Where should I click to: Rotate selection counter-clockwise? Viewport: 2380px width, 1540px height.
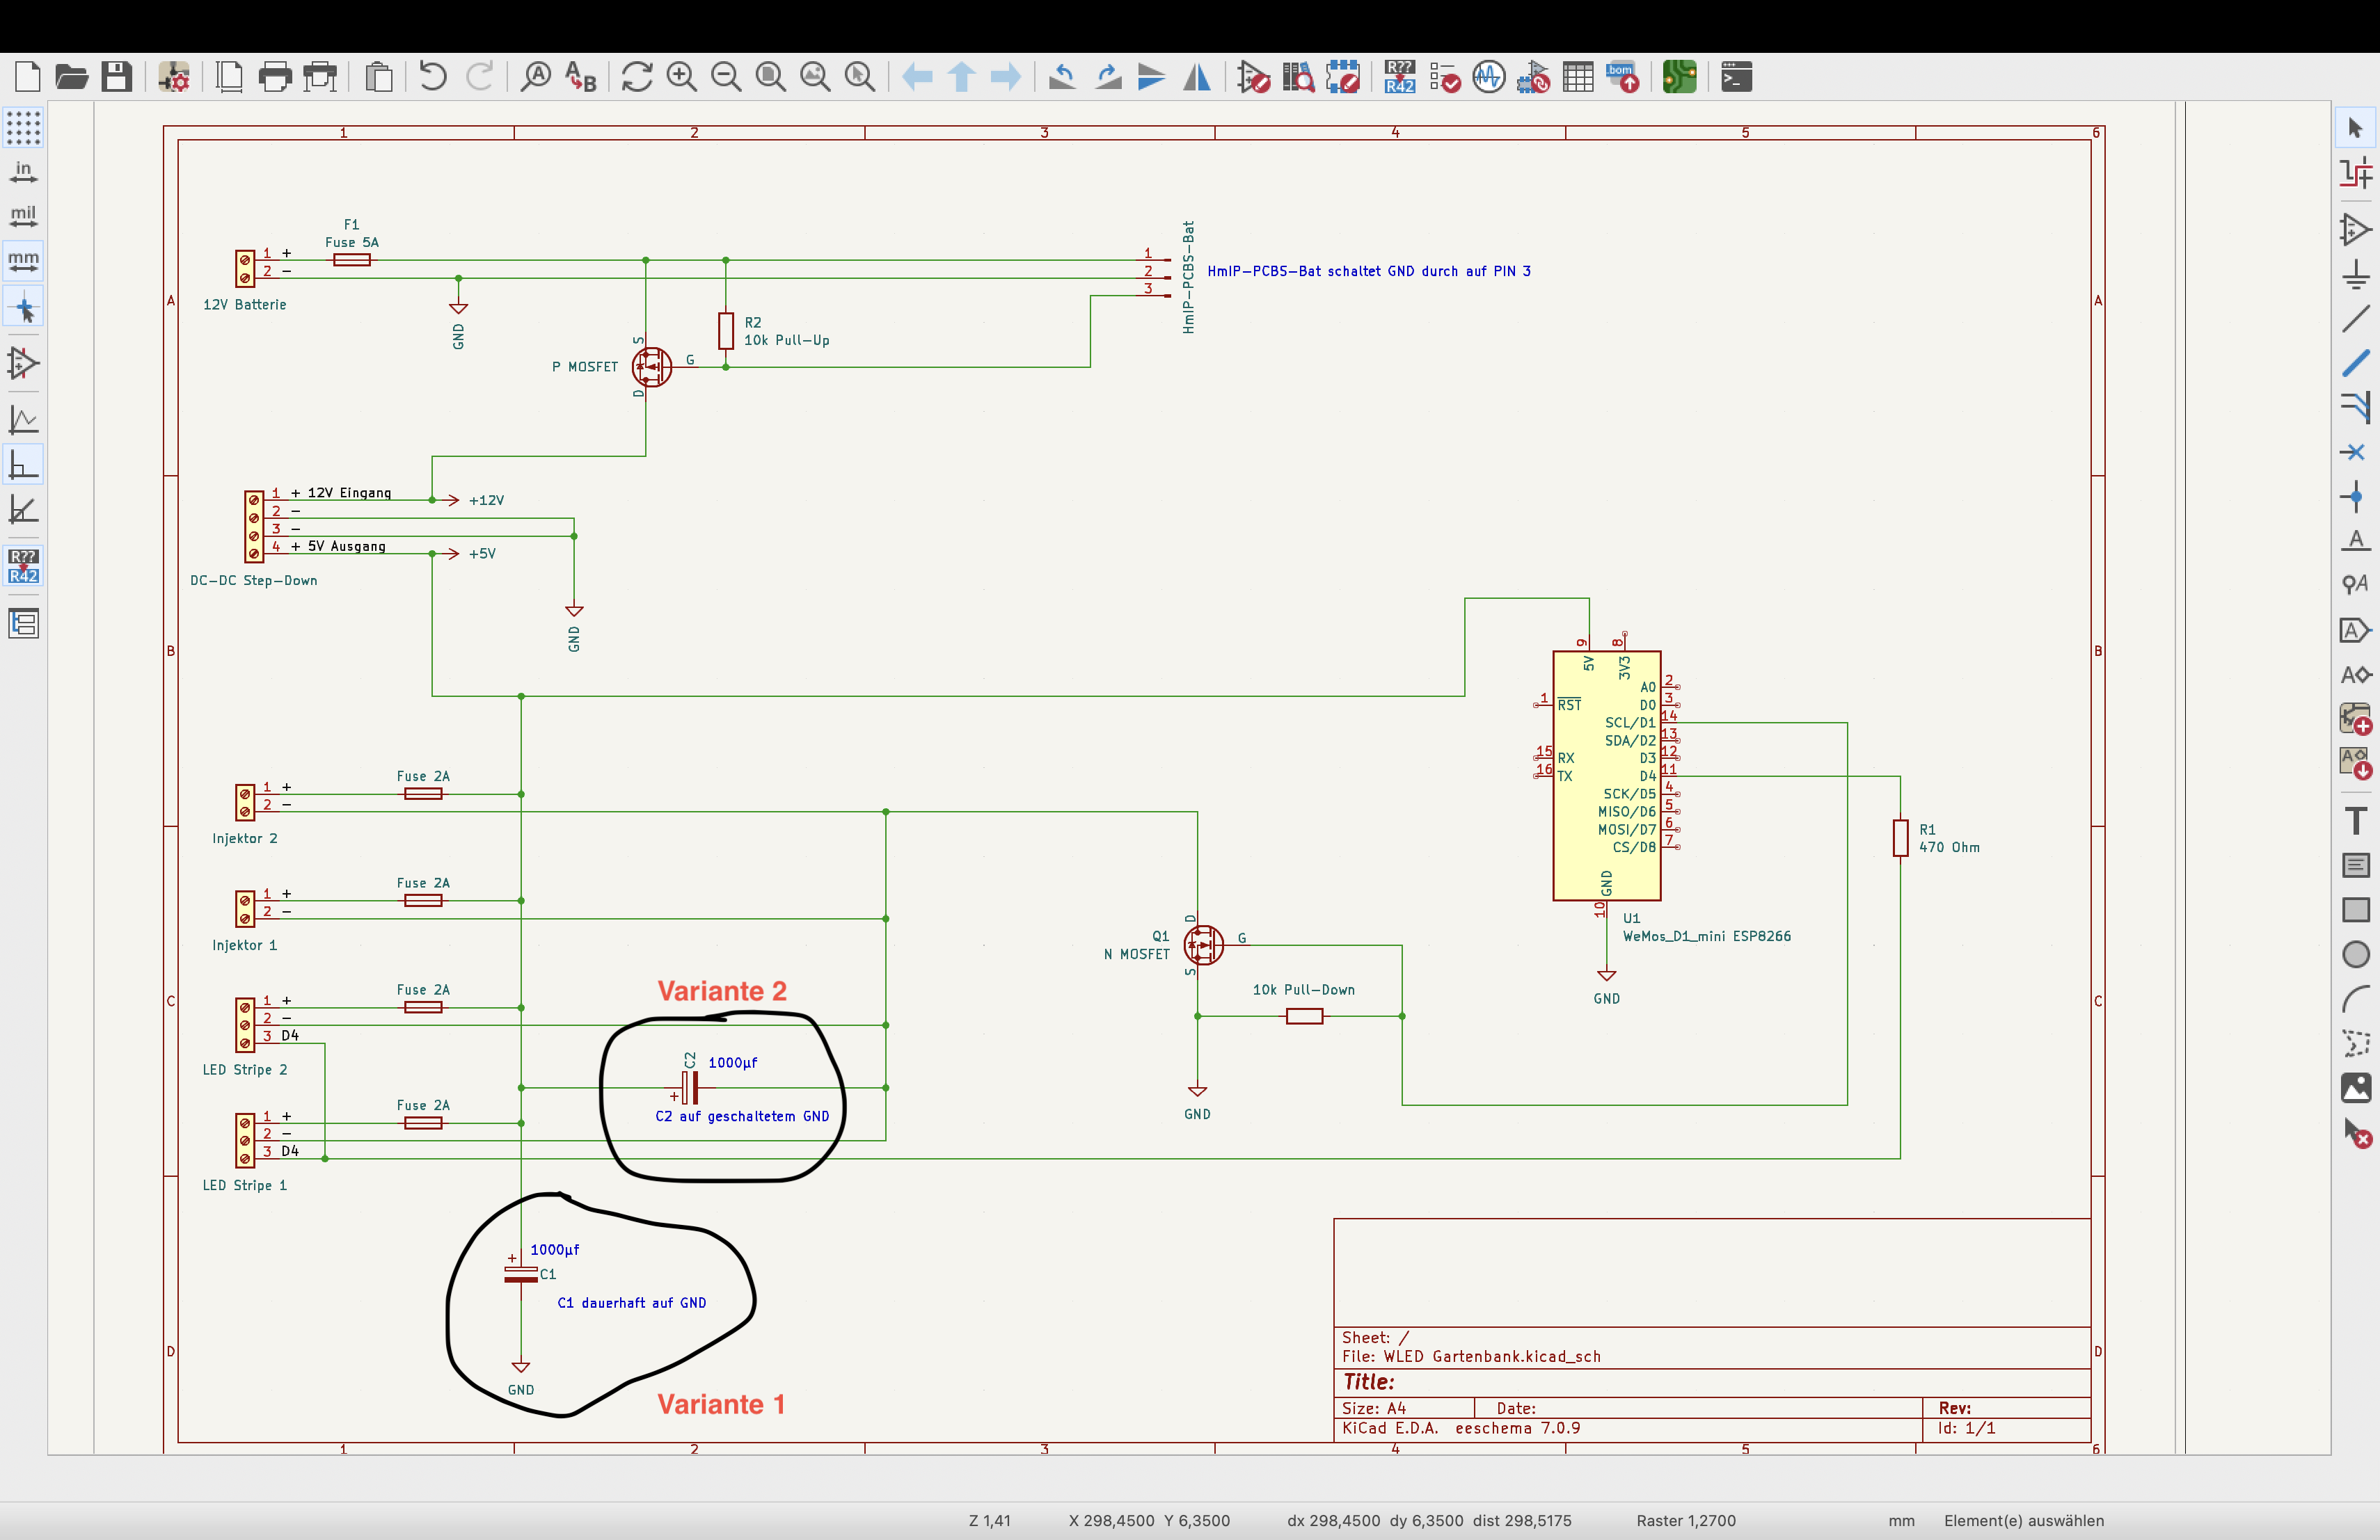[1062, 77]
